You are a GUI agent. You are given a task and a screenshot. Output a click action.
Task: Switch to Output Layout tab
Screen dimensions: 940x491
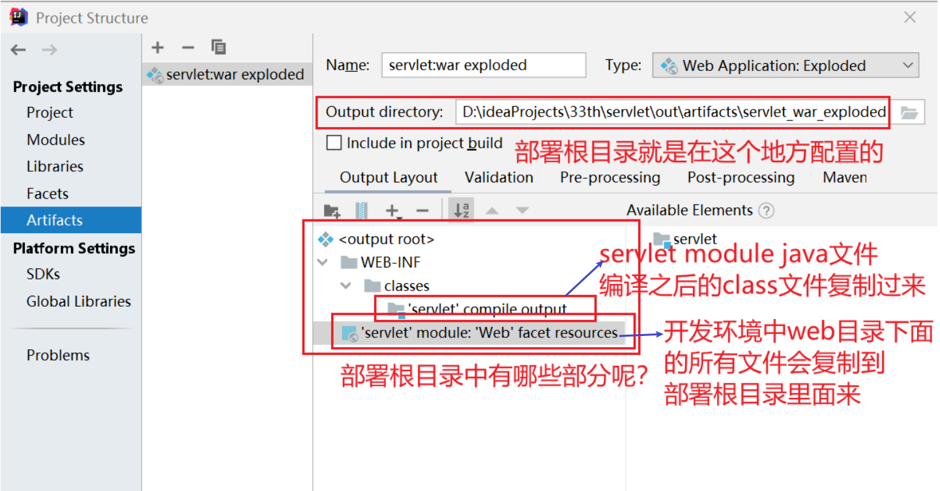click(x=389, y=178)
